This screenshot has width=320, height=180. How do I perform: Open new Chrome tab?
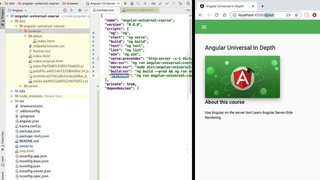point(262,6)
